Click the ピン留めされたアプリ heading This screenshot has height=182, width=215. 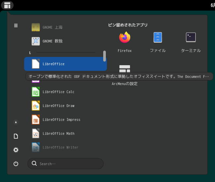pos(128,25)
